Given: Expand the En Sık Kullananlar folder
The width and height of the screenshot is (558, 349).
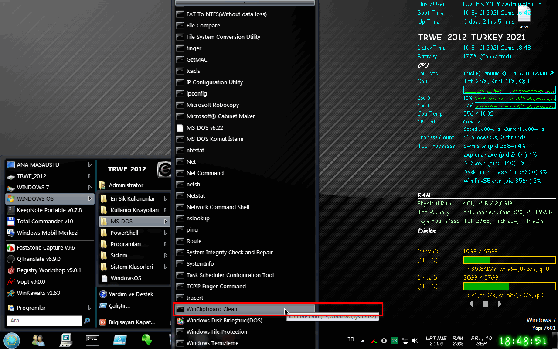Looking at the screenshot, I should 134,198.
